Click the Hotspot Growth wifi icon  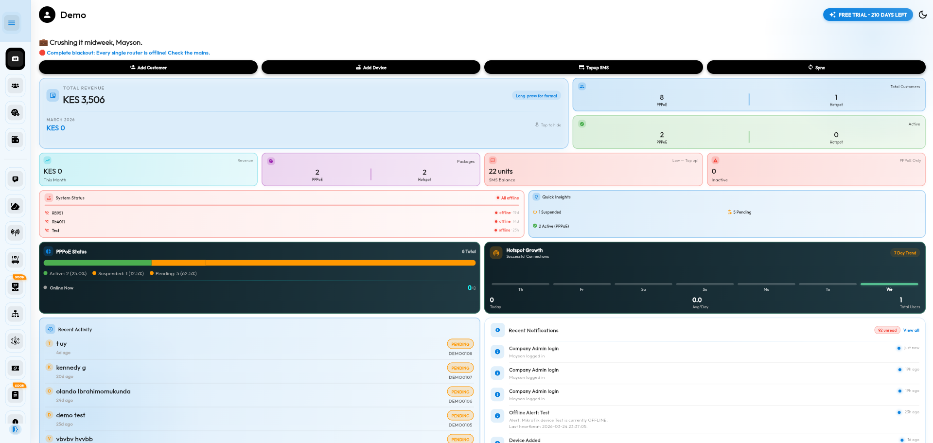pos(496,253)
